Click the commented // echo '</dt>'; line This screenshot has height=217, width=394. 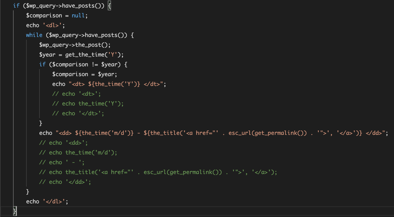click(x=78, y=113)
